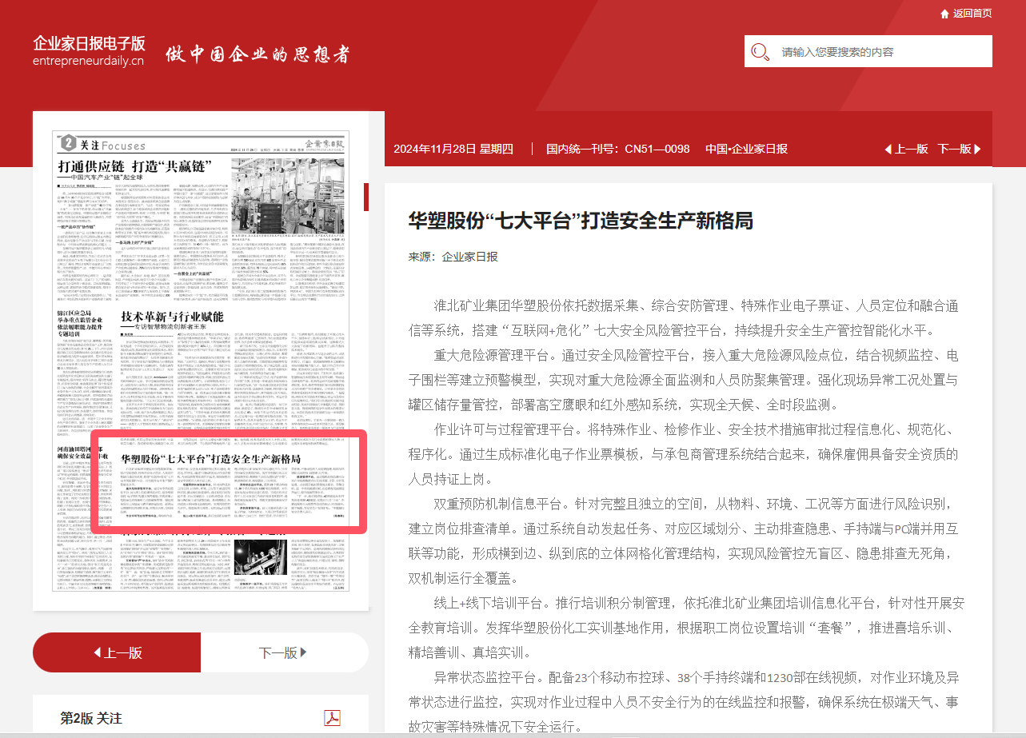Click the numbered 2 page badge in thumbnail
Image resolution: width=1026 pixels, height=738 pixels.
coord(68,144)
